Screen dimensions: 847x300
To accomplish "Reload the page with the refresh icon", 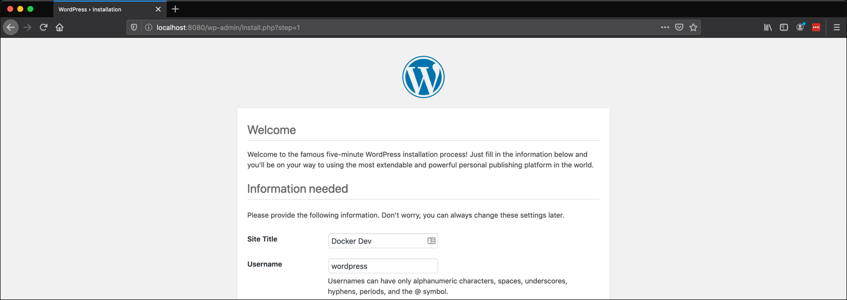I will [44, 27].
